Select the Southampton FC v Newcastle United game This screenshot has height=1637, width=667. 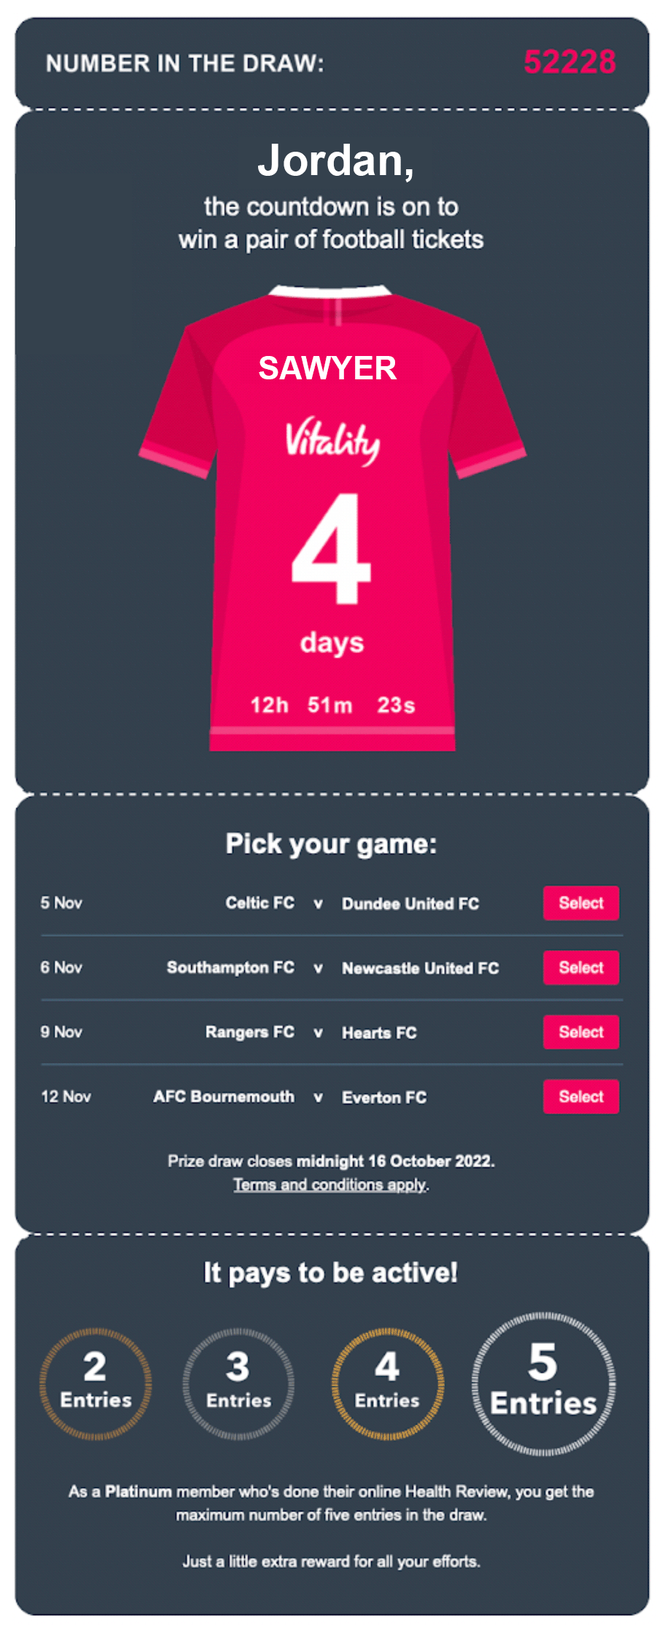pos(581,967)
